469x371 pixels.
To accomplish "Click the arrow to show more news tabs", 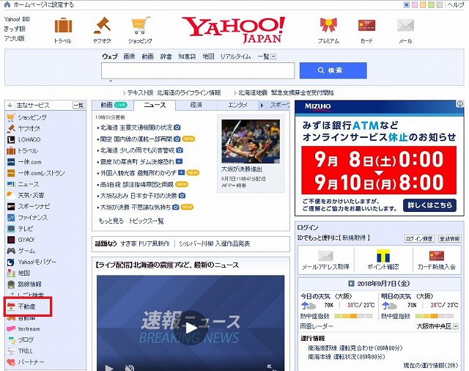I will [x=262, y=106].
